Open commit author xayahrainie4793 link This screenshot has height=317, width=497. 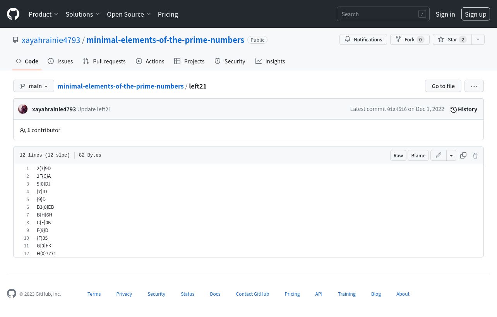[54, 109]
